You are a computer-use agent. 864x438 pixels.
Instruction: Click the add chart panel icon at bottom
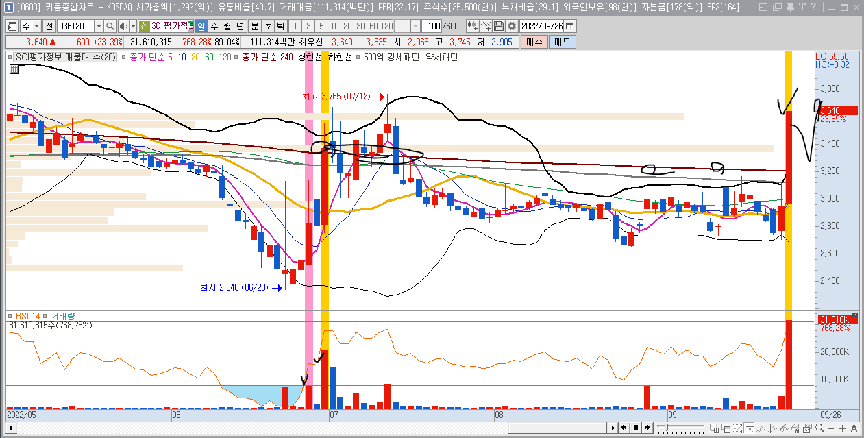click(714, 428)
